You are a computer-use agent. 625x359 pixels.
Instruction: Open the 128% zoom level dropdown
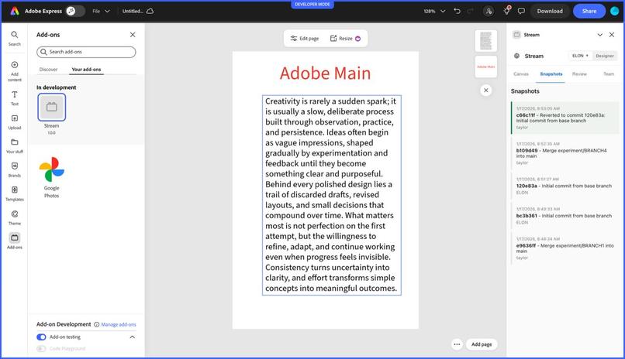coord(434,11)
